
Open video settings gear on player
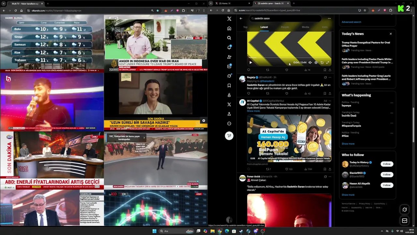(x=316, y=62)
